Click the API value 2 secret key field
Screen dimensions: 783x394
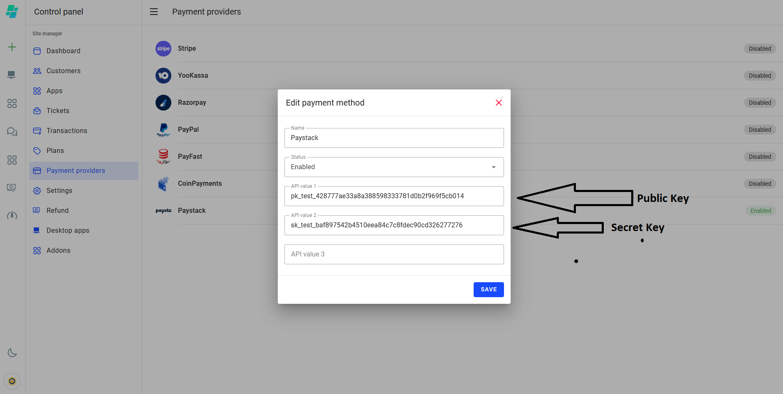(393, 225)
